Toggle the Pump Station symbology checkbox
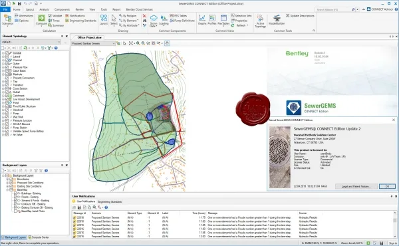The width and height of the screenshot is (399, 246). click(x=7, y=128)
